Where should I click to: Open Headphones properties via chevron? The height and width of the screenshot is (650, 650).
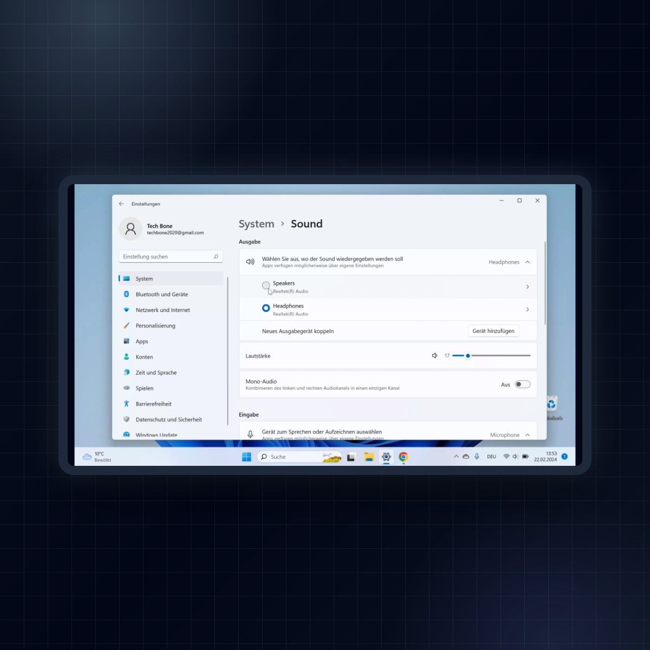[x=528, y=310]
